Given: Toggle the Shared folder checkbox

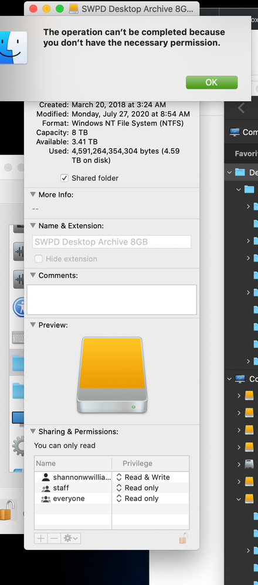Looking at the screenshot, I should coord(64,179).
